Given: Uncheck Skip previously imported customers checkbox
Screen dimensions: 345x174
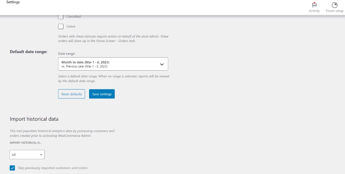Looking at the screenshot, I should point(12,168).
